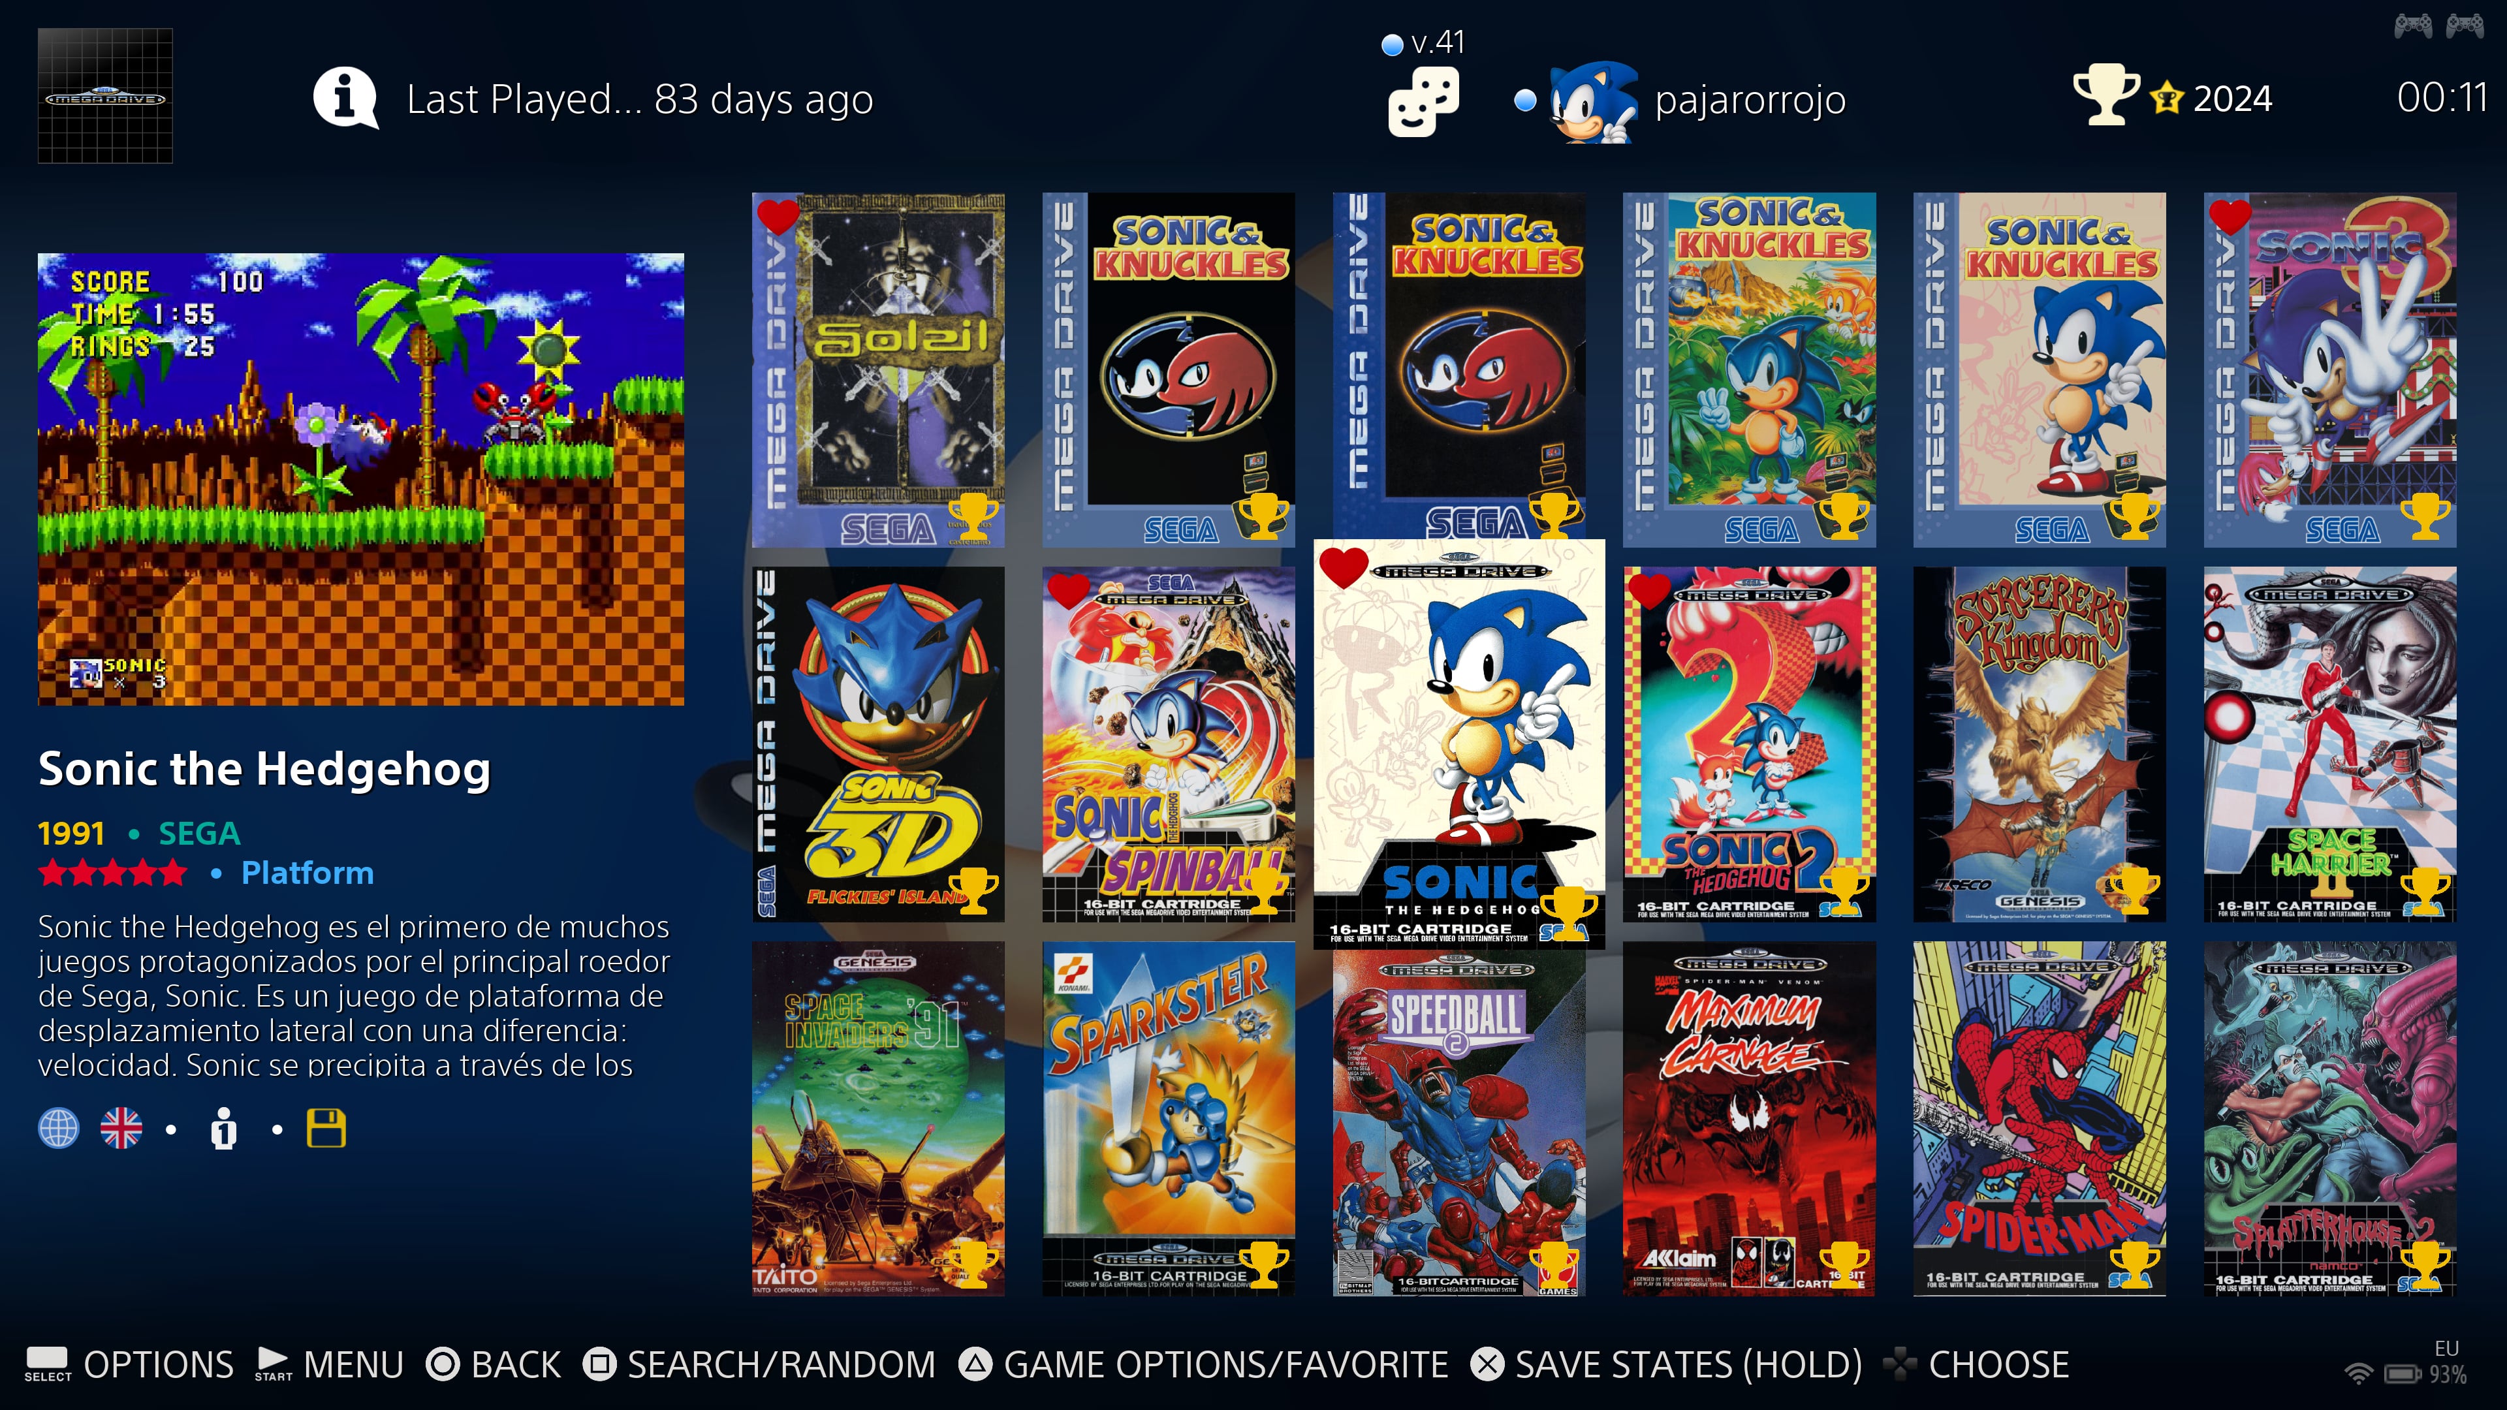This screenshot has width=2507, height=1410.
Task: Toggle favorite heart on Sonic Spinball cover
Action: click(1067, 589)
